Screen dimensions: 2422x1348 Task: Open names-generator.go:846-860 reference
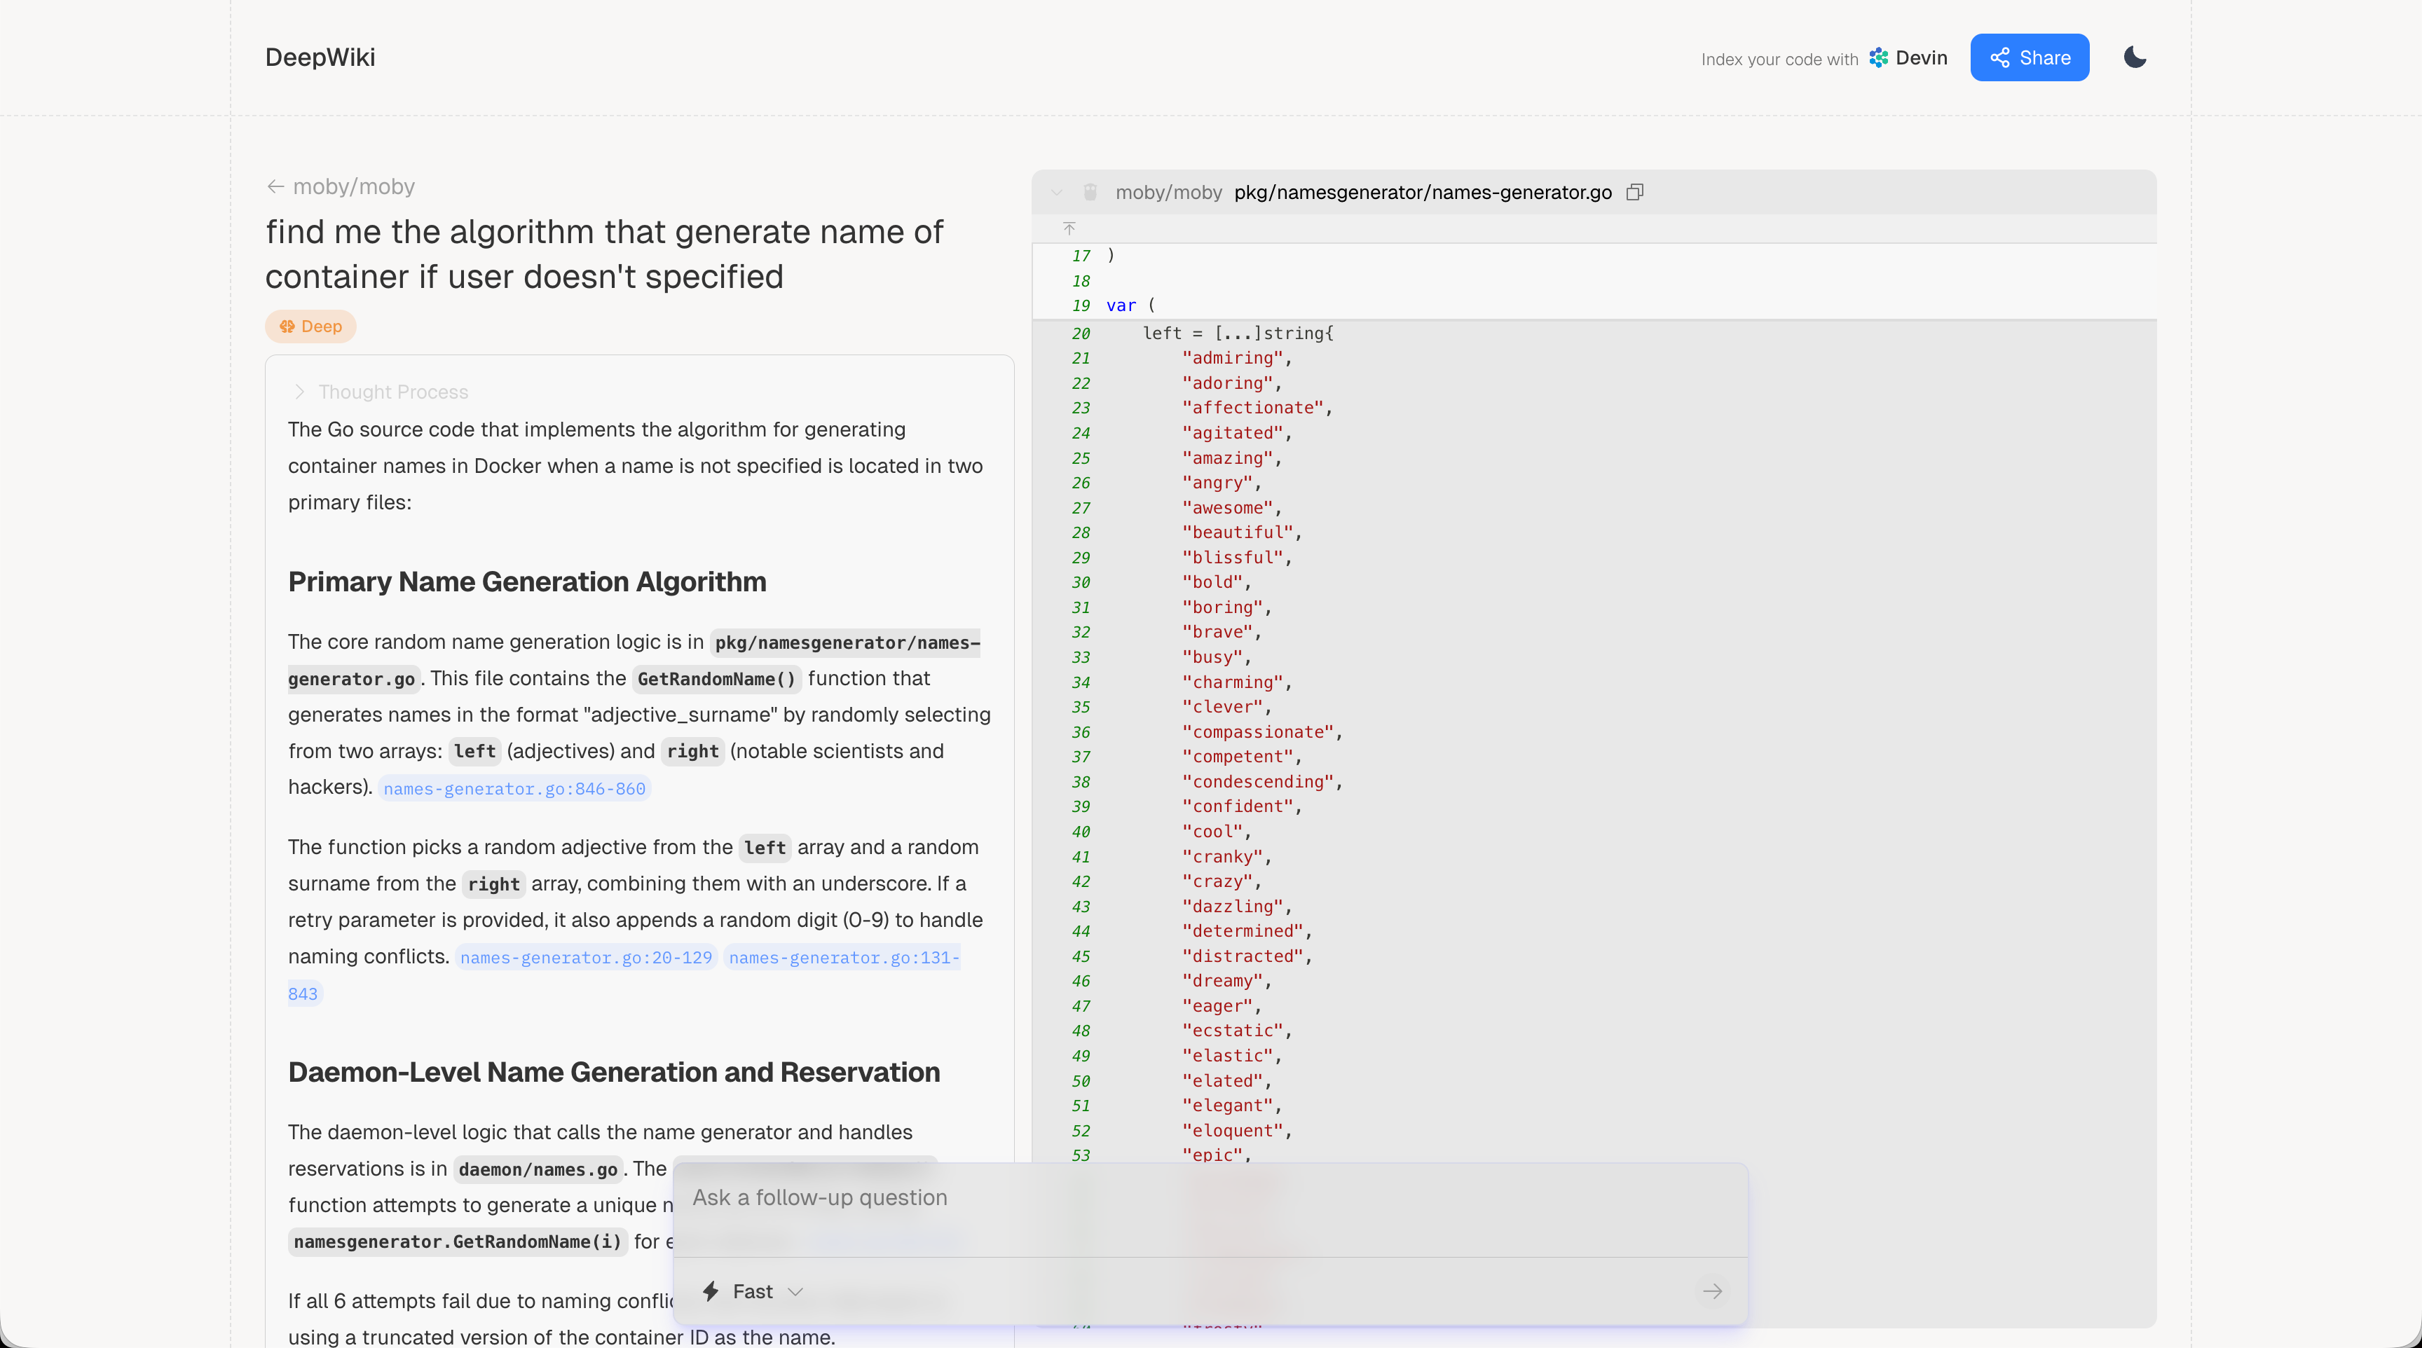tap(514, 789)
